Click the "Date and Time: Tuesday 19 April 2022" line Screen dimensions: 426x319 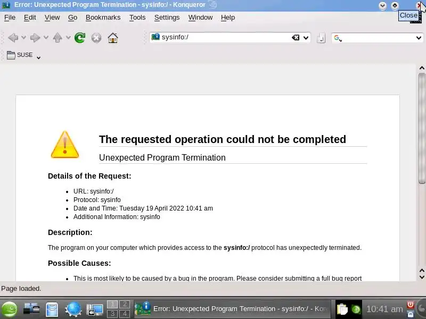point(143,208)
